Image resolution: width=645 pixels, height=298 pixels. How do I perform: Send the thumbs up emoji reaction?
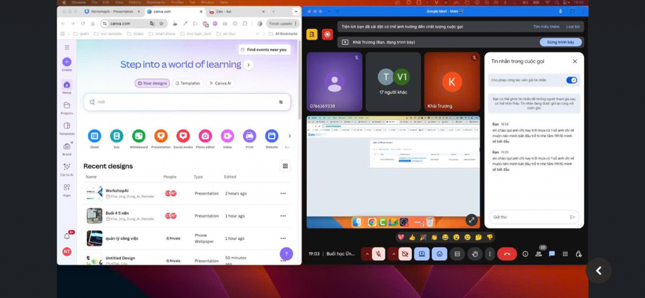coord(412,237)
